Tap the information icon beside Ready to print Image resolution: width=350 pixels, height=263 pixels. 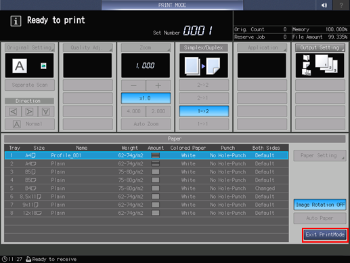click(x=16, y=21)
